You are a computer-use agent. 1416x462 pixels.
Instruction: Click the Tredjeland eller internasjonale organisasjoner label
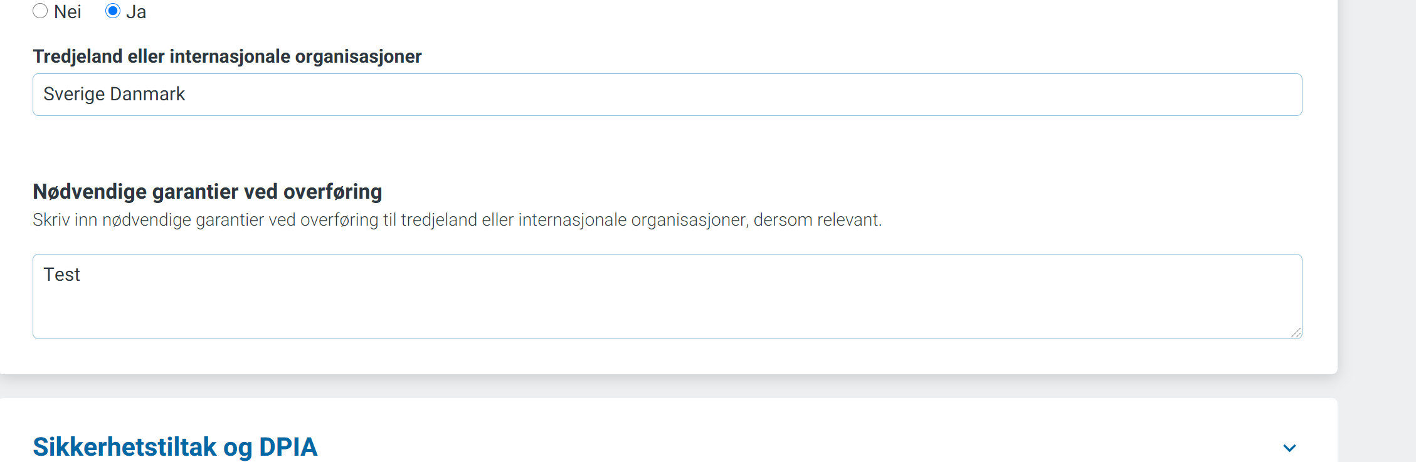(228, 56)
